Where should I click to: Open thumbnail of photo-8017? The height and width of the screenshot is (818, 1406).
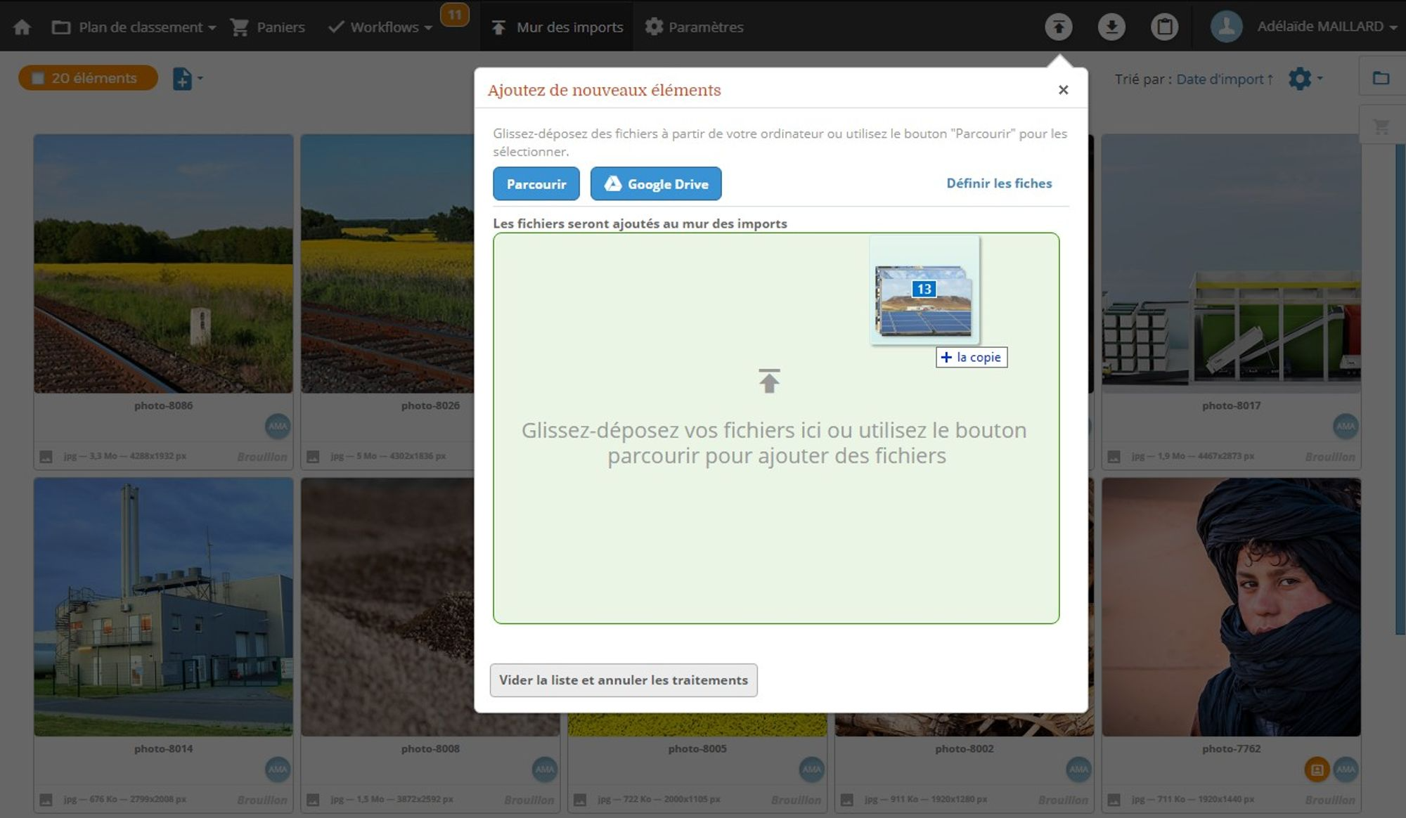[1231, 264]
